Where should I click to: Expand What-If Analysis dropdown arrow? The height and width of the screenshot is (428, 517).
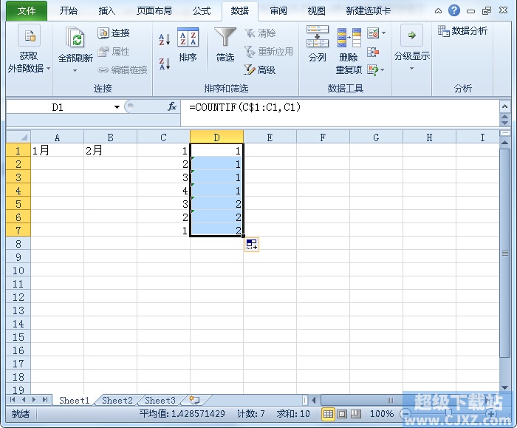coord(383,70)
